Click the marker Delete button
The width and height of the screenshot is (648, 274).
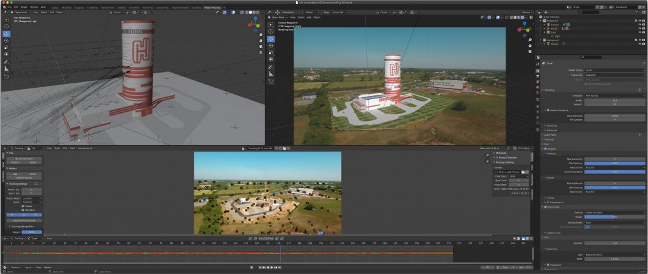coord(33,174)
